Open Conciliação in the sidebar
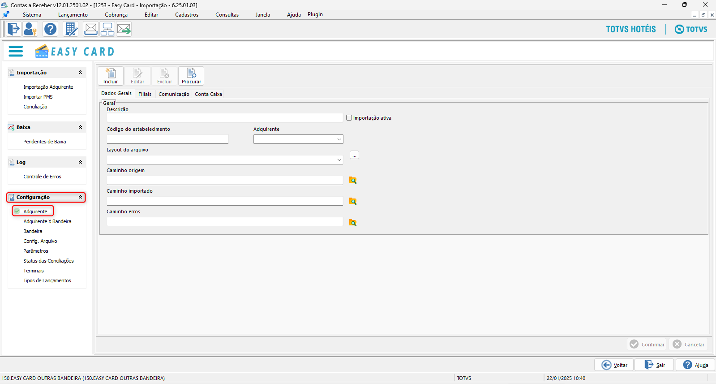716x384 pixels. tap(35, 107)
